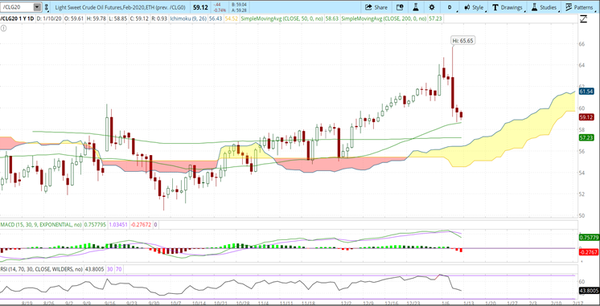The height and width of the screenshot is (306, 600).
Task: Open the Drawings menu
Action: click(508, 7)
